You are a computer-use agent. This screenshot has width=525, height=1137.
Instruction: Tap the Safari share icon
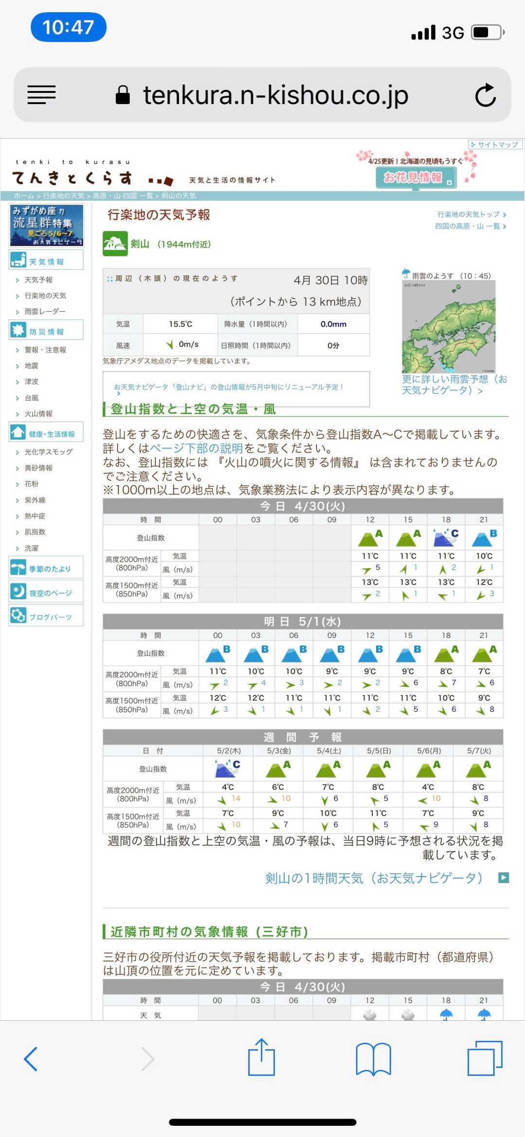tap(262, 1057)
